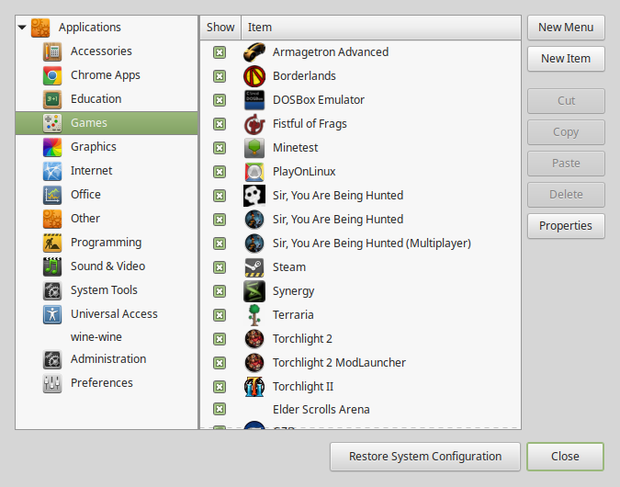Click the Terraria tree icon

click(254, 315)
